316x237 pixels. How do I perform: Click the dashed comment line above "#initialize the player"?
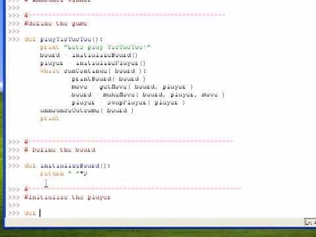coord(132,189)
